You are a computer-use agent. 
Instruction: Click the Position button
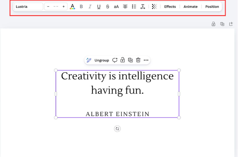212,7
